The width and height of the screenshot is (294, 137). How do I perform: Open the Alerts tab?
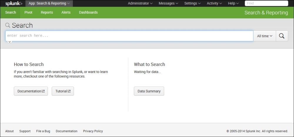tap(66, 12)
